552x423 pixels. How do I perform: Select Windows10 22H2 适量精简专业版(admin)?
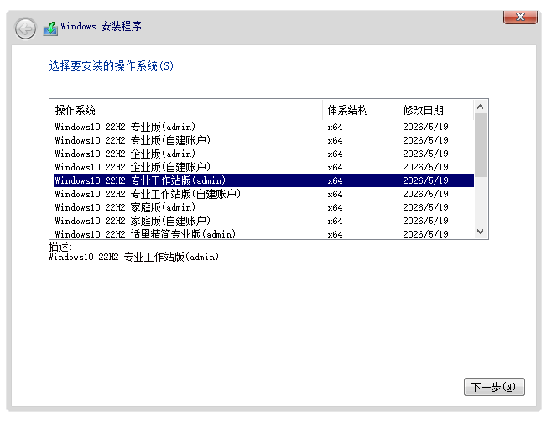click(x=263, y=233)
